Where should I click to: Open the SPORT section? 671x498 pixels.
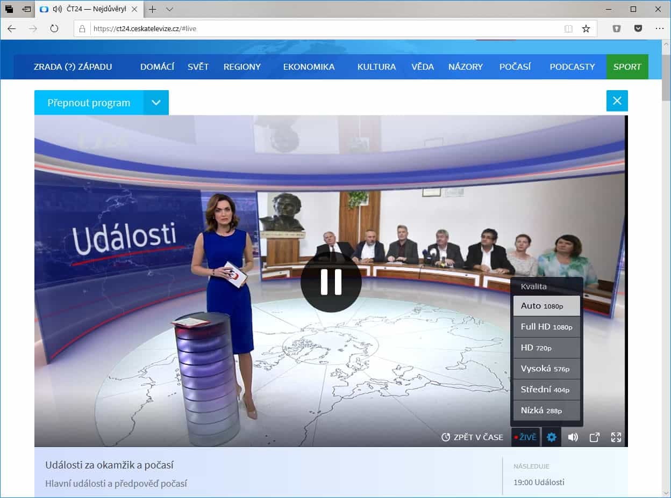click(627, 67)
